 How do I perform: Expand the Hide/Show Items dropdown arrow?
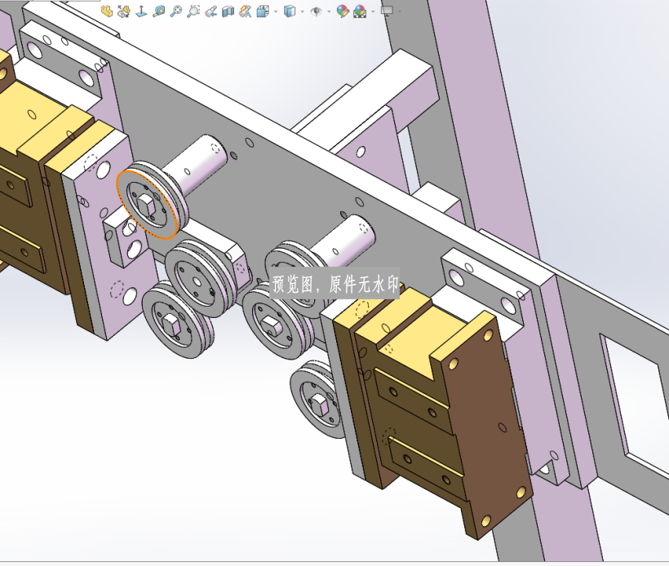click(x=329, y=11)
